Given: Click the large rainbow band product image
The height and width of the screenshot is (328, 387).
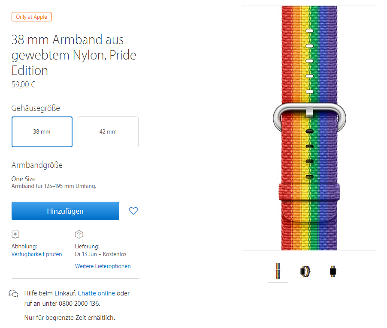Looking at the screenshot, I should pyautogui.click(x=309, y=128).
